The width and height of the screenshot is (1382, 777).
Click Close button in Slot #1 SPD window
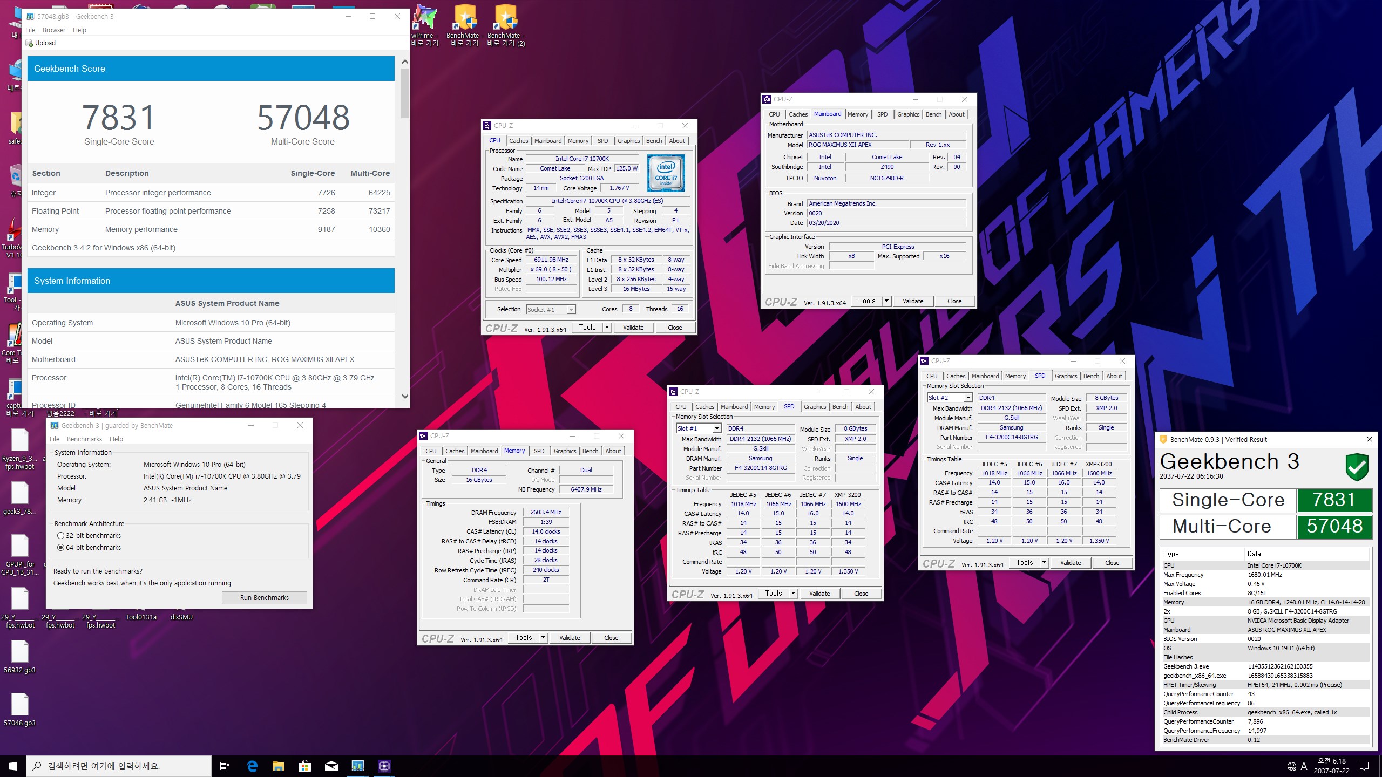pos(861,594)
